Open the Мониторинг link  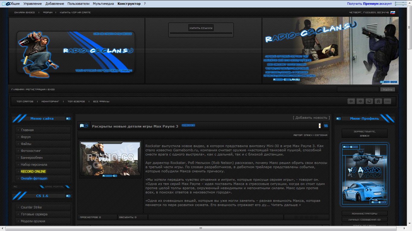(50, 102)
